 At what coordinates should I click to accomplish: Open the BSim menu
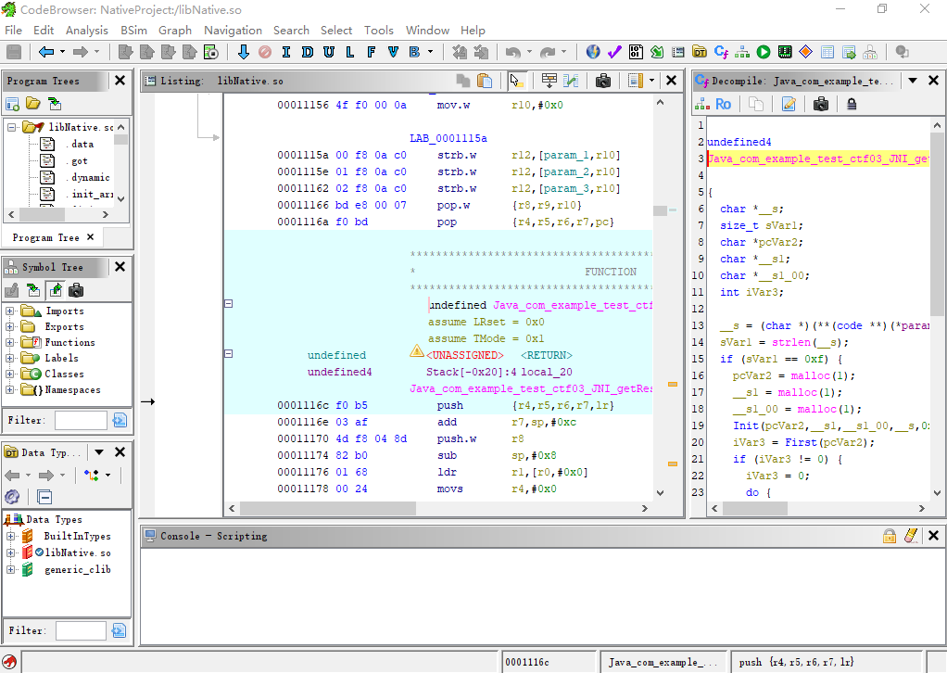tap(133, 31)
